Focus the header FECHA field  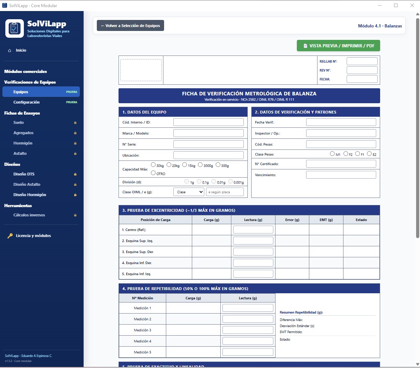point(362,79)
